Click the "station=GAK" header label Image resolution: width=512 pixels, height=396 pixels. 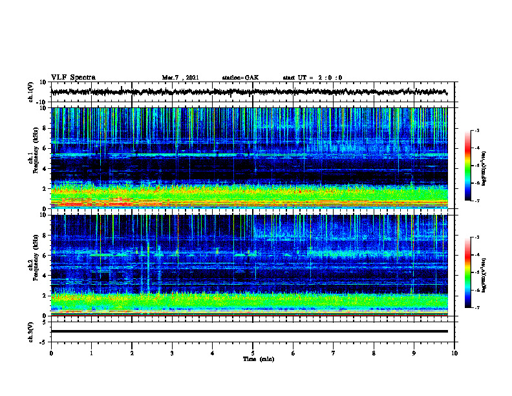(x=240, y=78)
